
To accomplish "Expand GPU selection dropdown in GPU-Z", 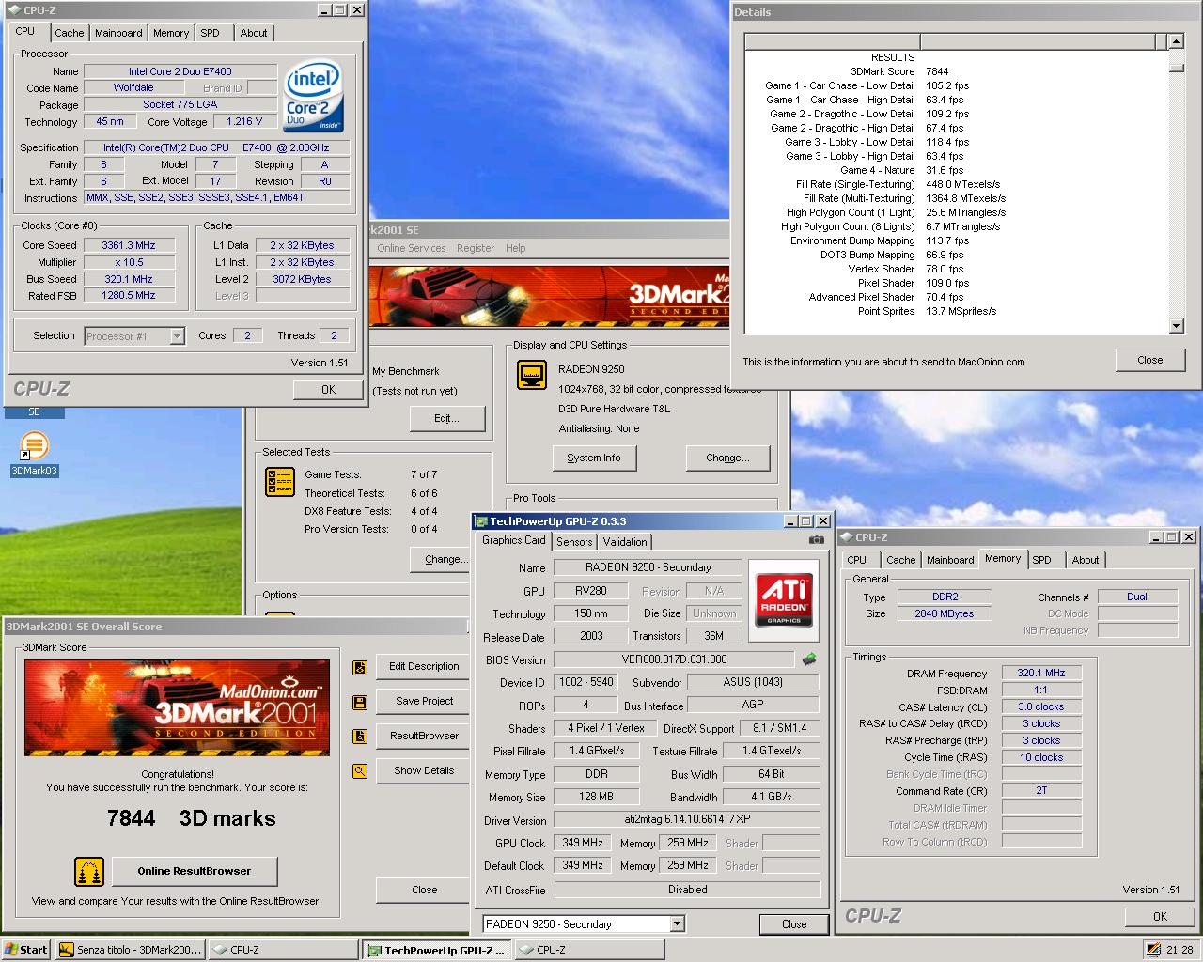I will tap(677, 924).
